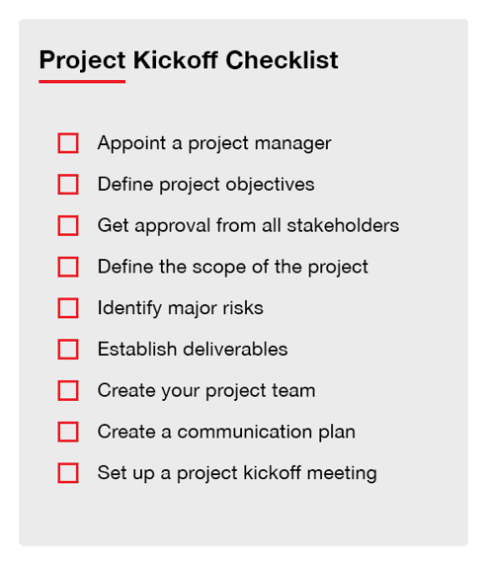
Task: Click the Identify major risks label
Action: [x=180, y=308]
